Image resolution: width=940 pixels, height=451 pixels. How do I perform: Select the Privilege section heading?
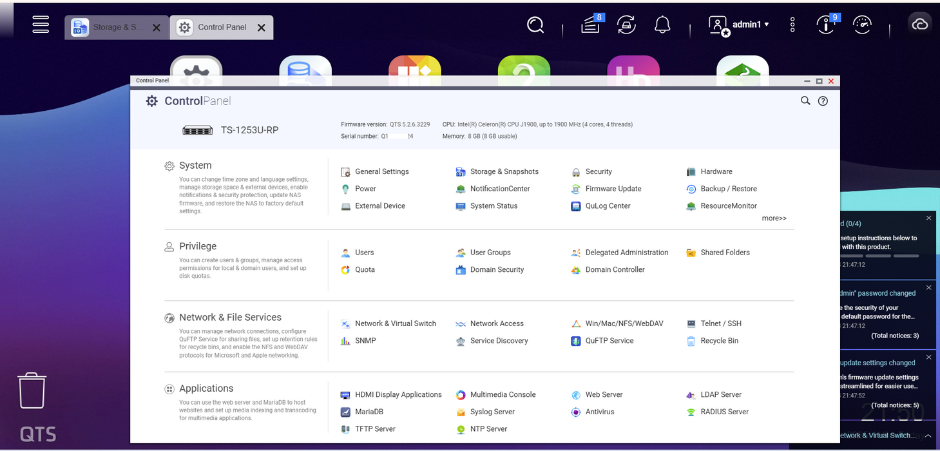[x=198, y=246]
